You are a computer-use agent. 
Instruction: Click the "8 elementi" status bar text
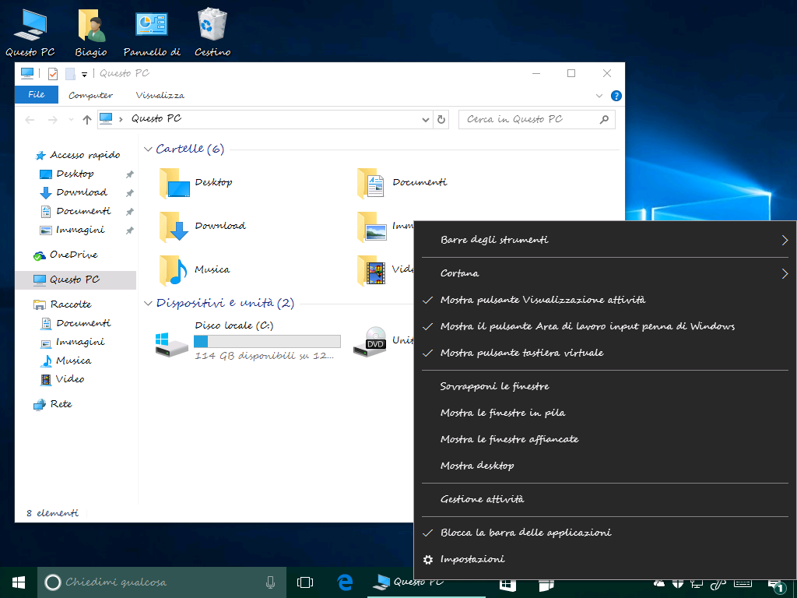click(52, 514)
